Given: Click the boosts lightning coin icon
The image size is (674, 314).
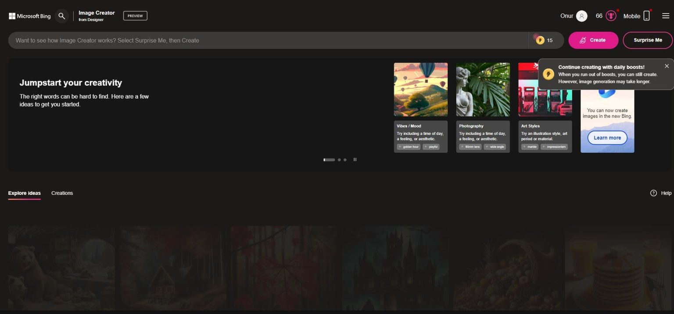Looking at the screenshot, I should coord(540,40).
